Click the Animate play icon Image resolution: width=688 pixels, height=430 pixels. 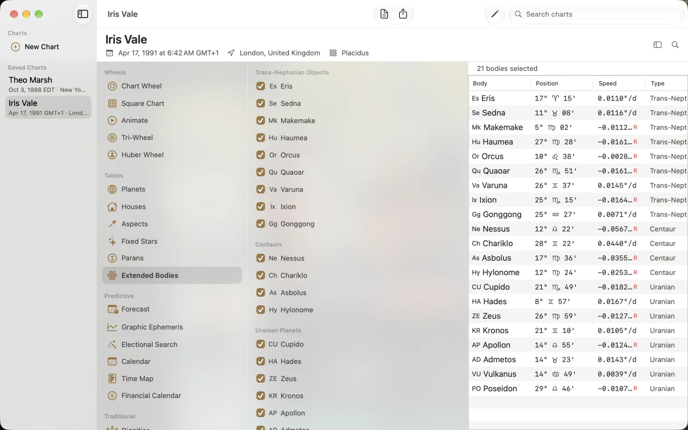(112, 120)
